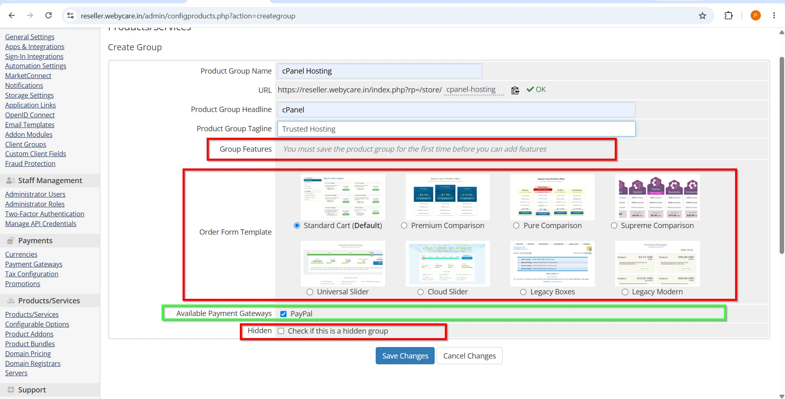Choose Supreme Comparison template
Image resolution: width=785 pixels, height=399 pixels.
pos(614,226)
